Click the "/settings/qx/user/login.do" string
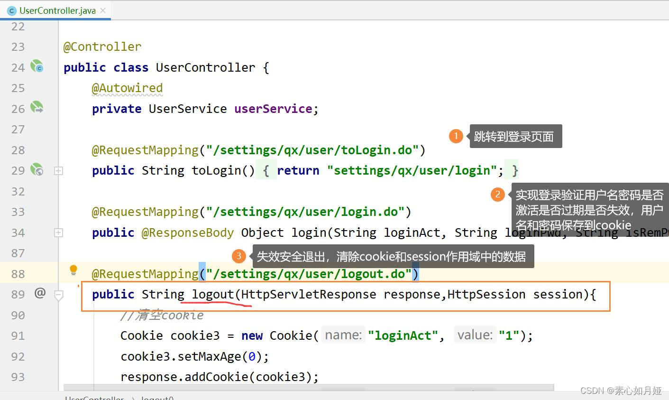 coord(305,212)
